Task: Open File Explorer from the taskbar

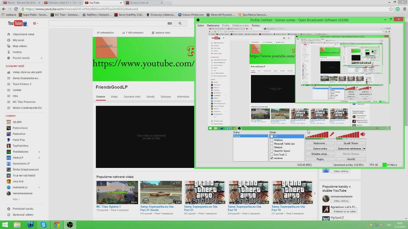Action: coord(17,225)
